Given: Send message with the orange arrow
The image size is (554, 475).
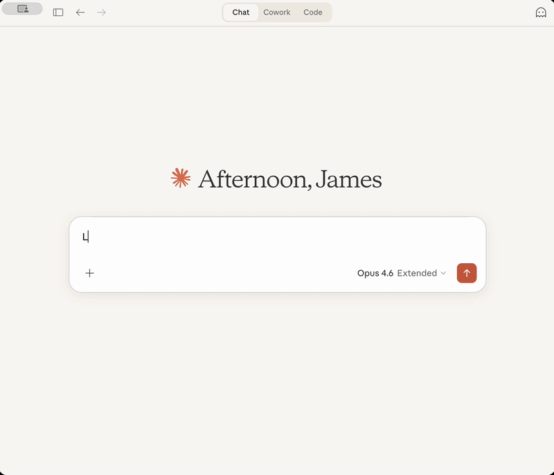Looking at the screenshot, I should tap(466, 273).
